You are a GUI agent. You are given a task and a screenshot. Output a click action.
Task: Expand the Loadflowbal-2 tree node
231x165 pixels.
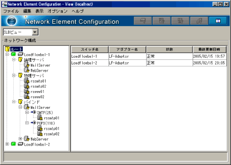click(7, 145)
